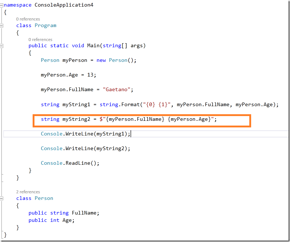Click the Person constructor after new keyword
Screen dimensions: 290x242
118,60
